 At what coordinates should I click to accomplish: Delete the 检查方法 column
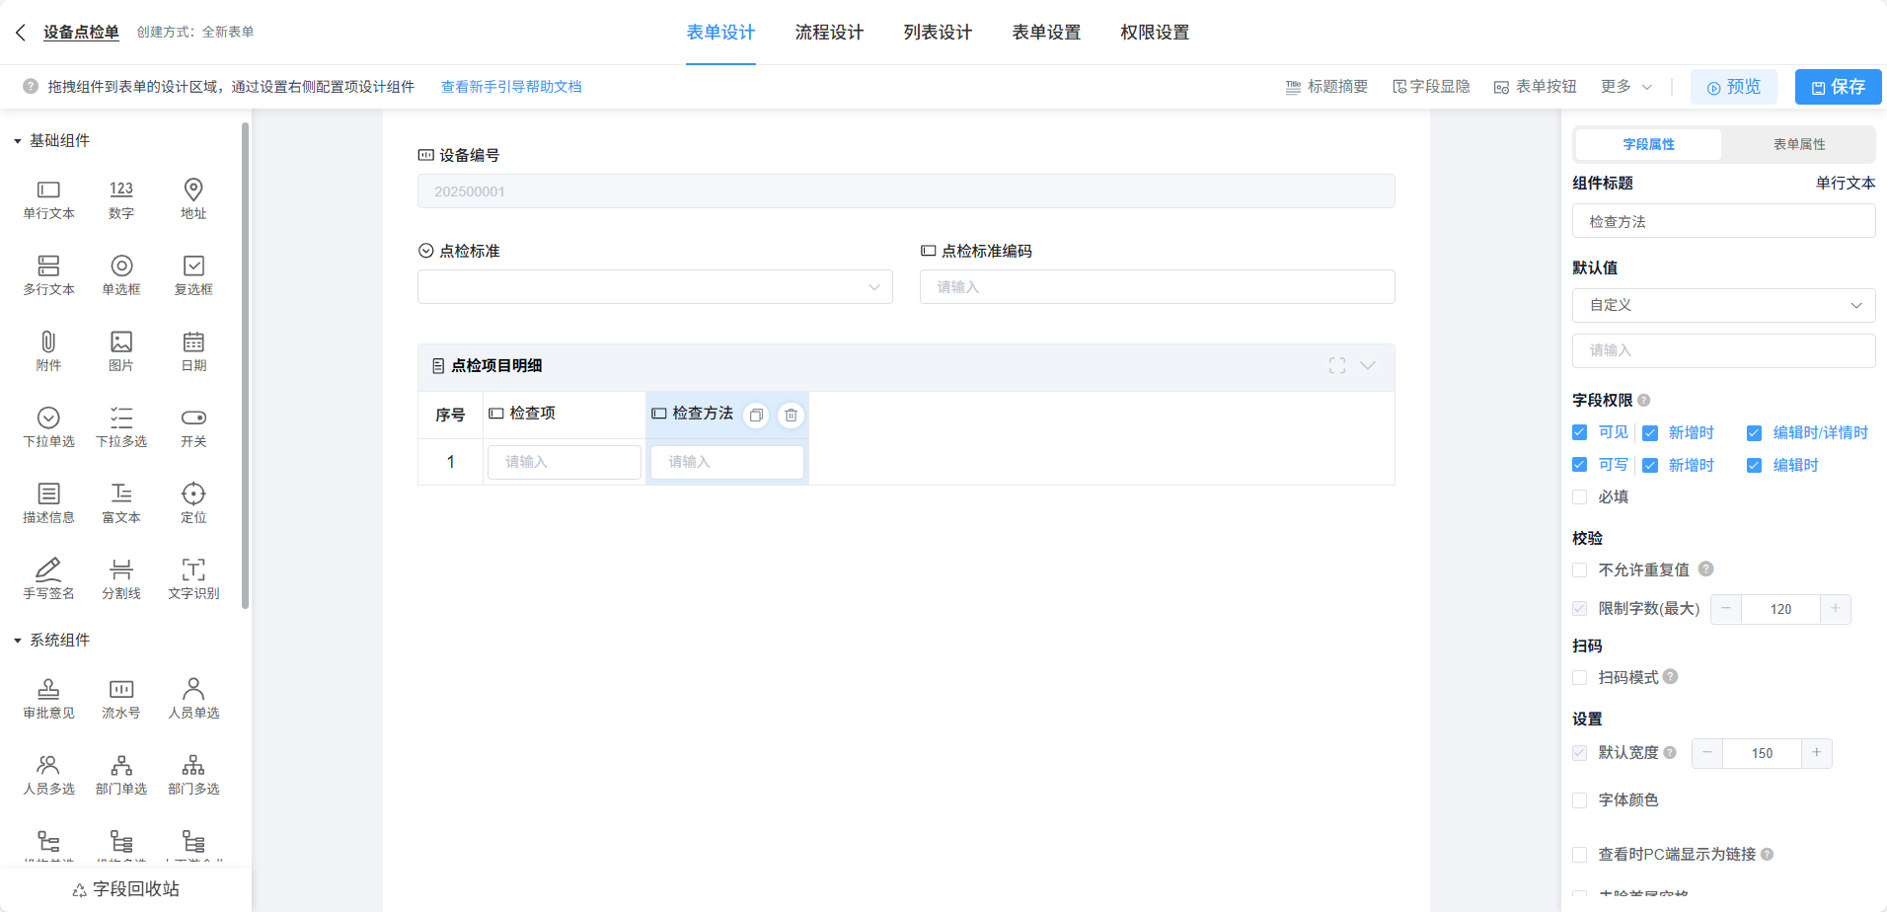click(791, 416)
